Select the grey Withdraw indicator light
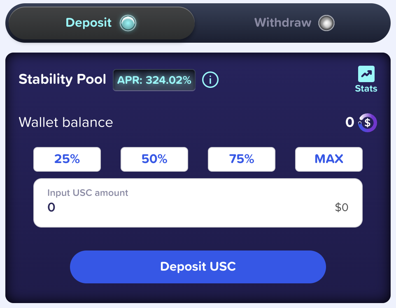This screenshot has width=396, height=308. (x=326, y=23)
